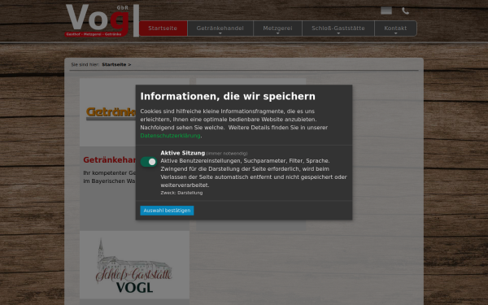Open the Startseite menu item
This screenshot has height=305, width=488.
pos(163,28)
